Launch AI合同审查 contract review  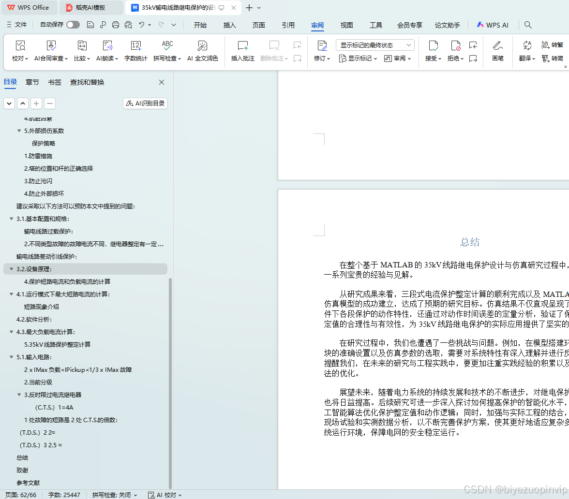click(x=51, y=51)
